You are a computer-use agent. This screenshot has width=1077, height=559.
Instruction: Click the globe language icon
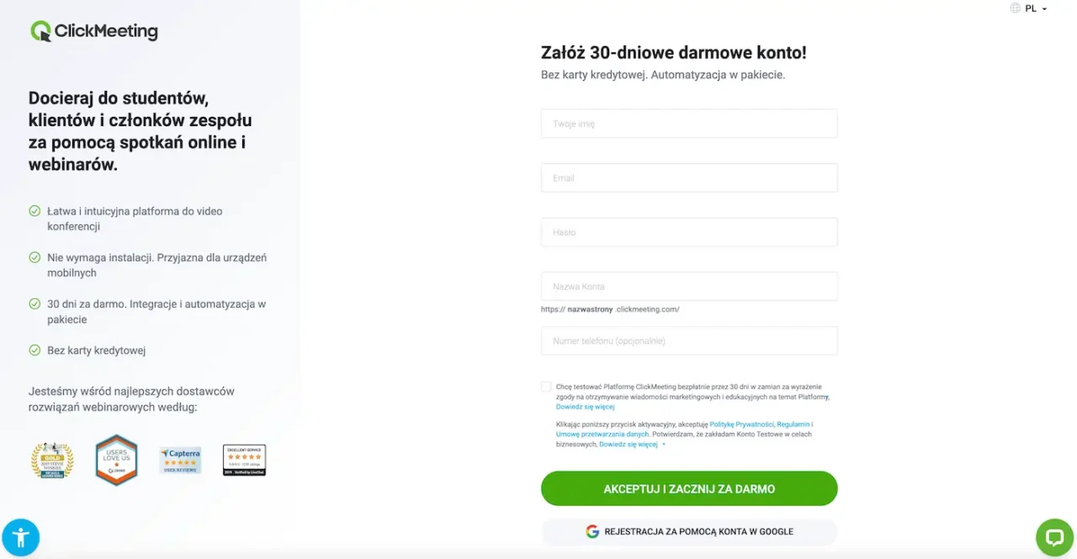click(x=1014, y=8)
